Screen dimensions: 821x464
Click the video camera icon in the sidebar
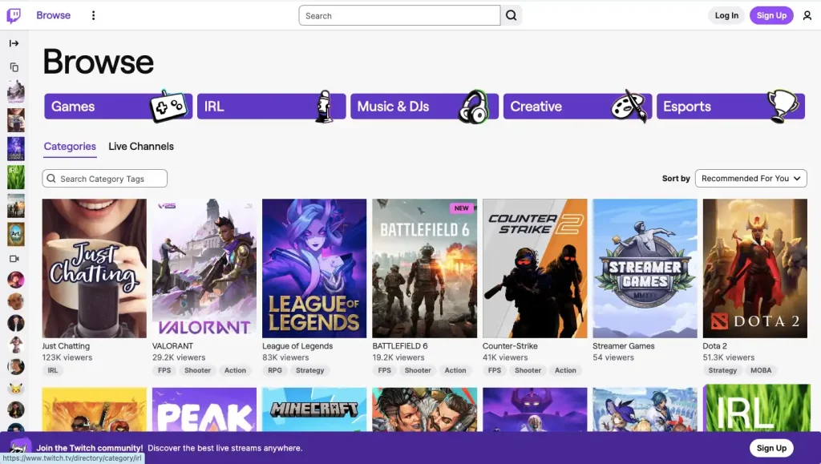(14, 259)
